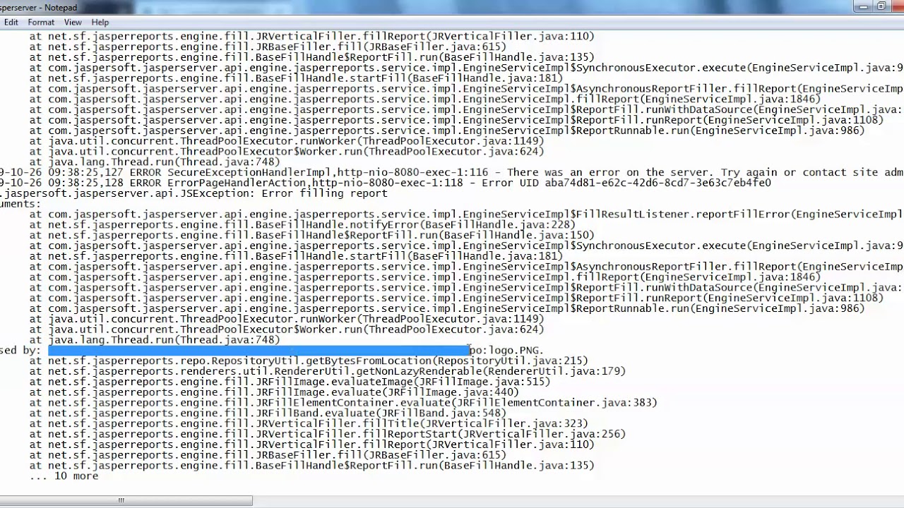Image resolution: width=904 pixels, height=508 pixels.
Task: Open the View menu
Action: (73, 23)
